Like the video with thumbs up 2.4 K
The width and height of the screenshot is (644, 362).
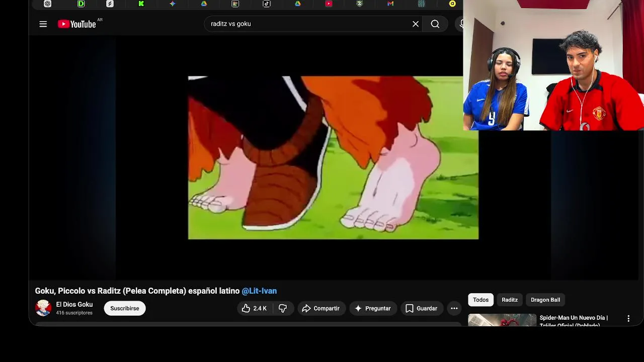pyautogui.click(x=254, y=308)
